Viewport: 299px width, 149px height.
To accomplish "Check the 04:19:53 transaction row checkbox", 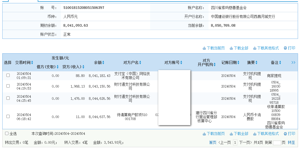I will (x=8, y=86).
